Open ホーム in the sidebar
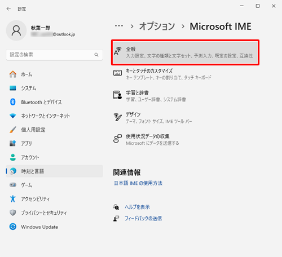This screenshot has width=282, height=257. [x=54, y=74]
